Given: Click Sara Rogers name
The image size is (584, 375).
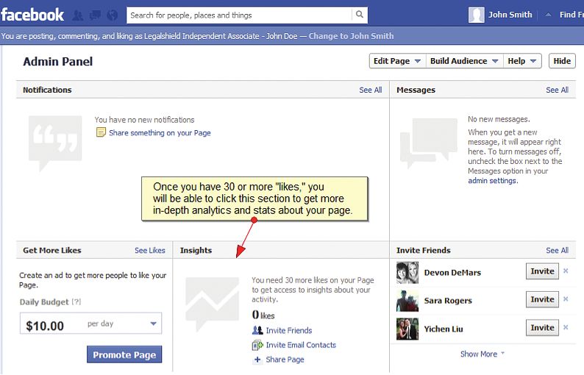Looking at the screenshot, I should pos(448,301).
